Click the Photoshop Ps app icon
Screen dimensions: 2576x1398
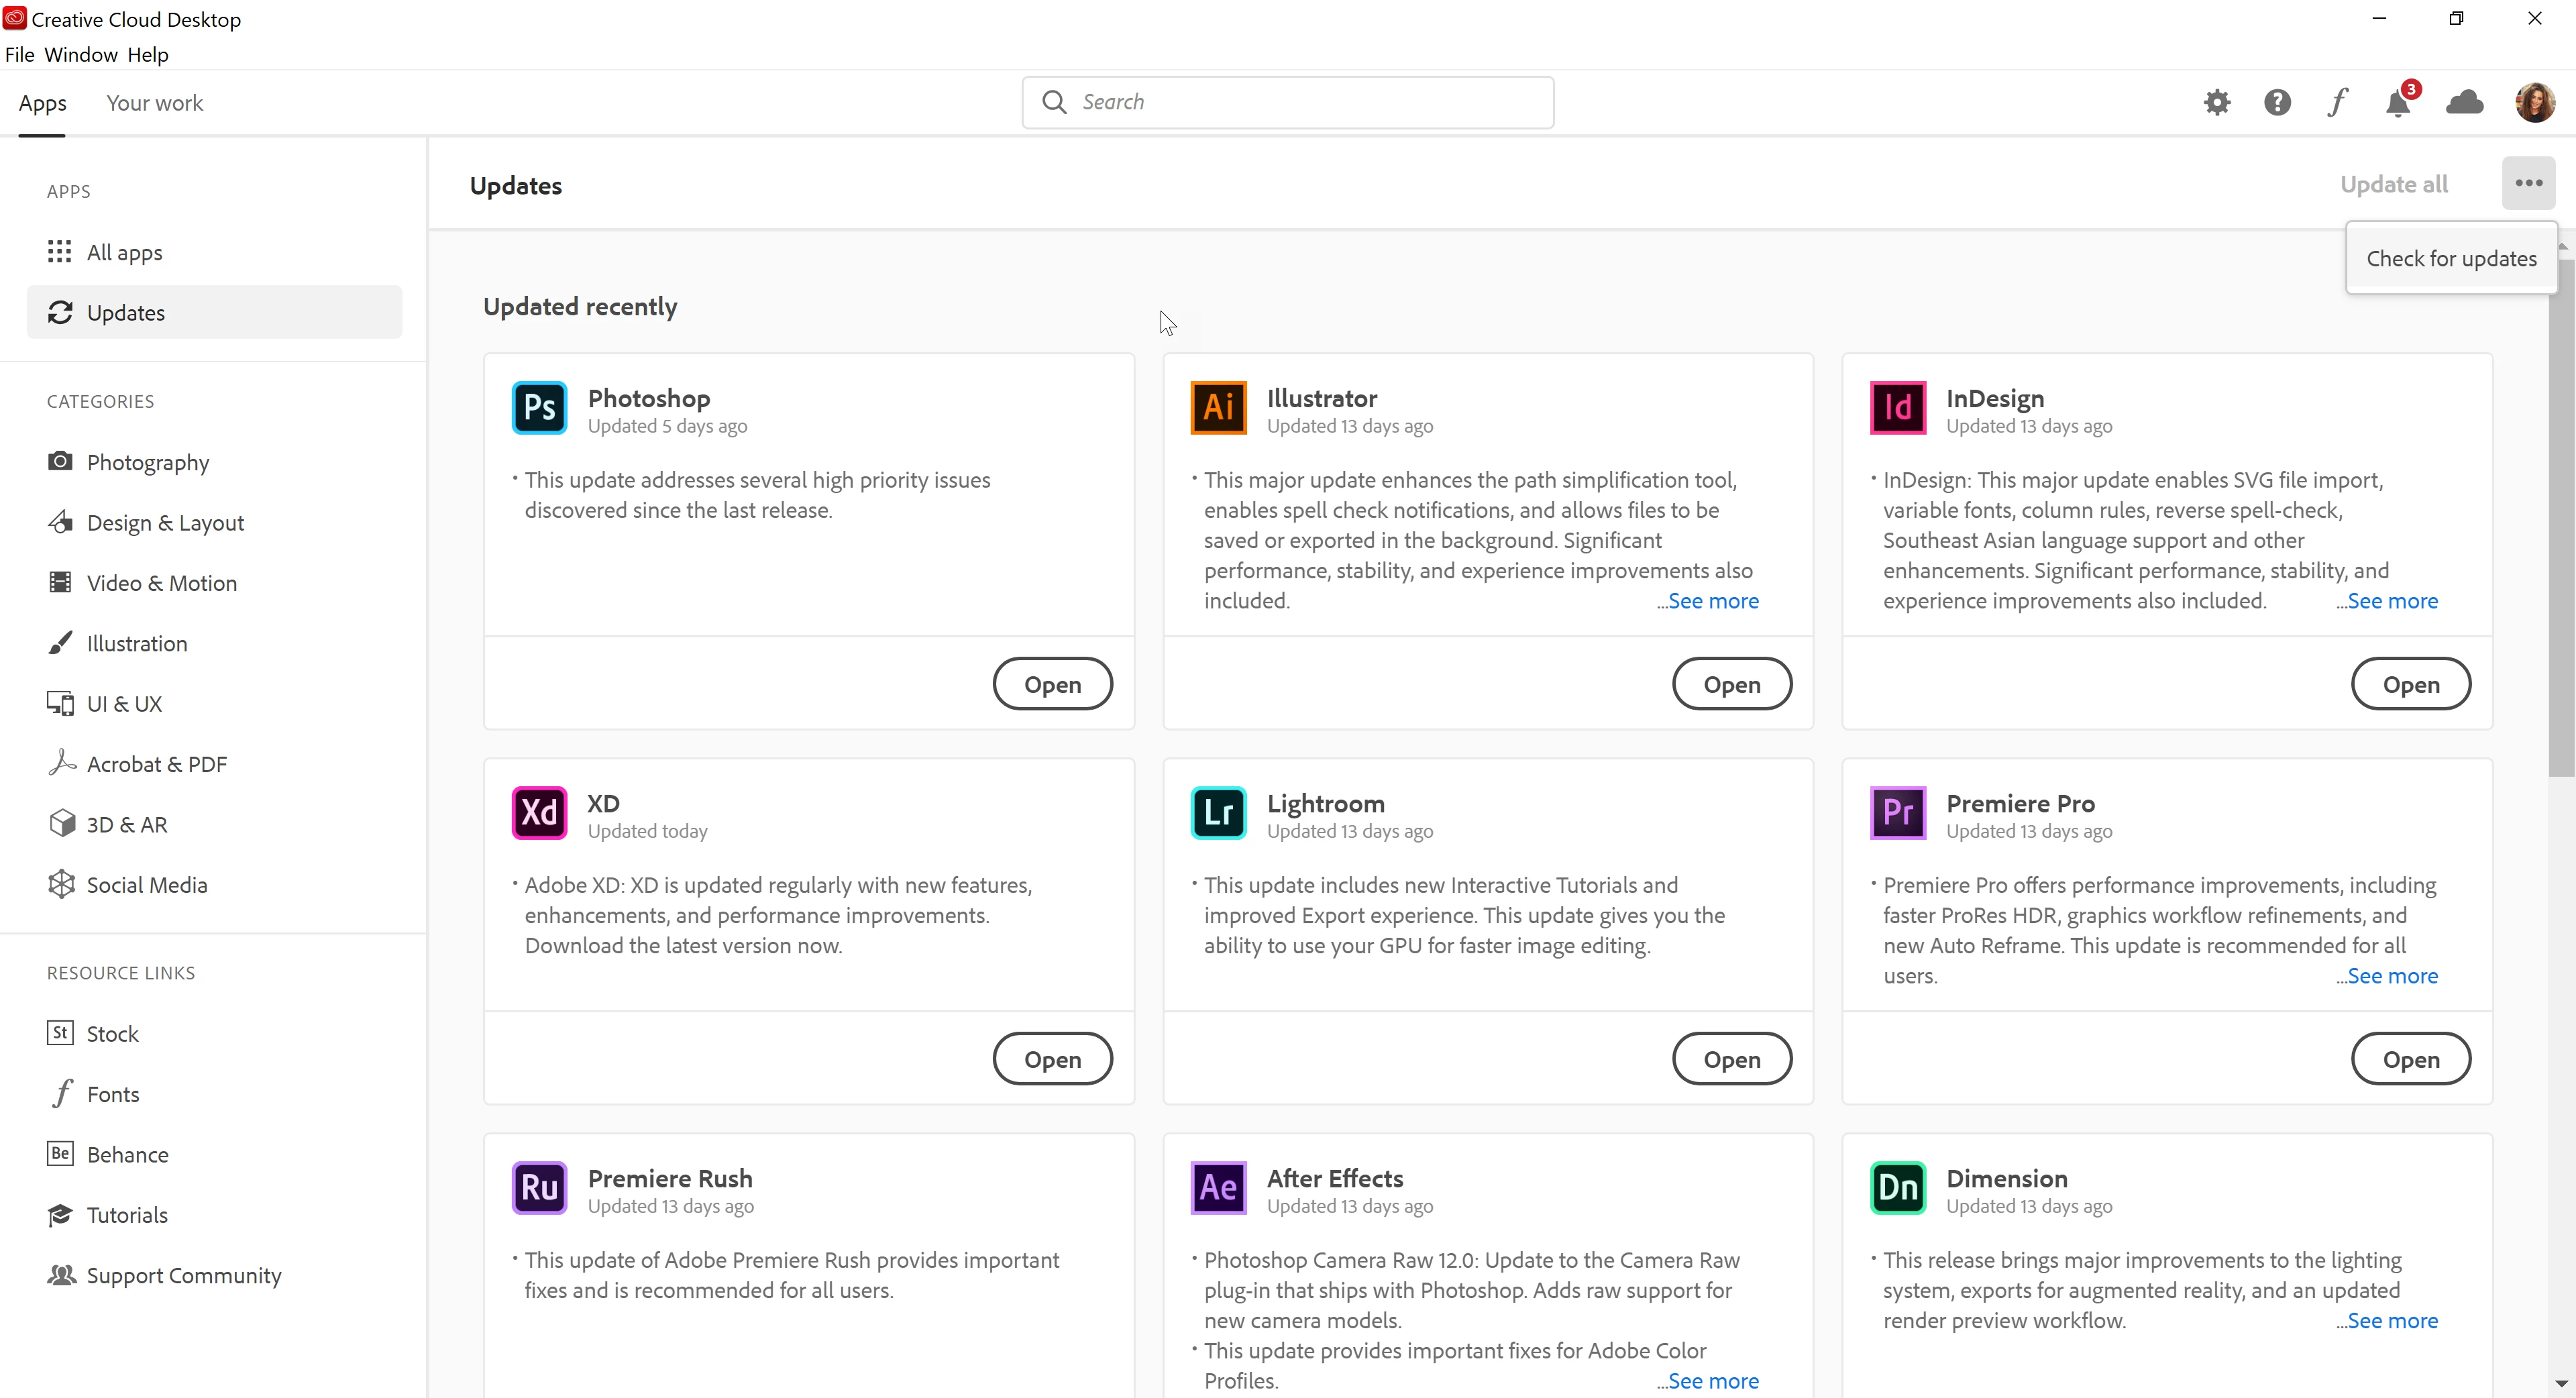[x=539, y=408]
